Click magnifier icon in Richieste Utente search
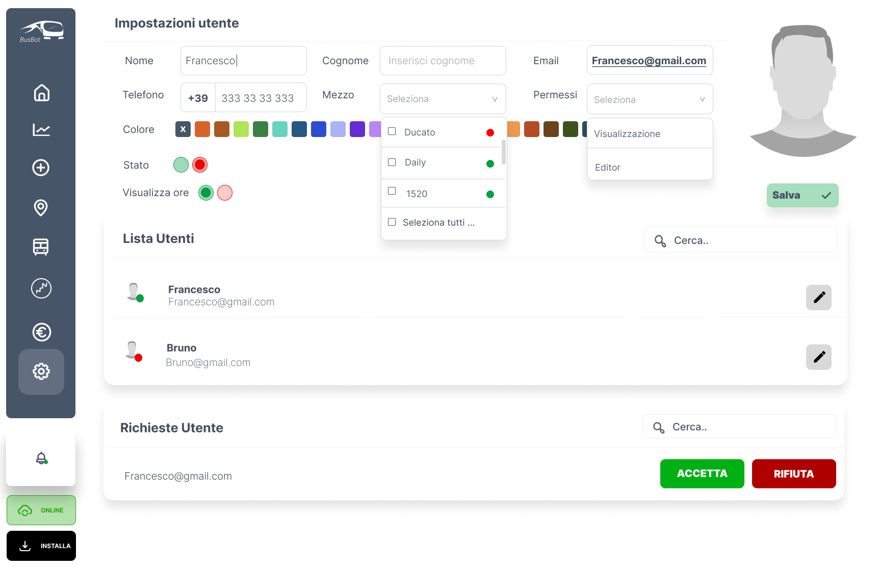The width and height of the screenshot is (879, 569). (x=659, y=428)
